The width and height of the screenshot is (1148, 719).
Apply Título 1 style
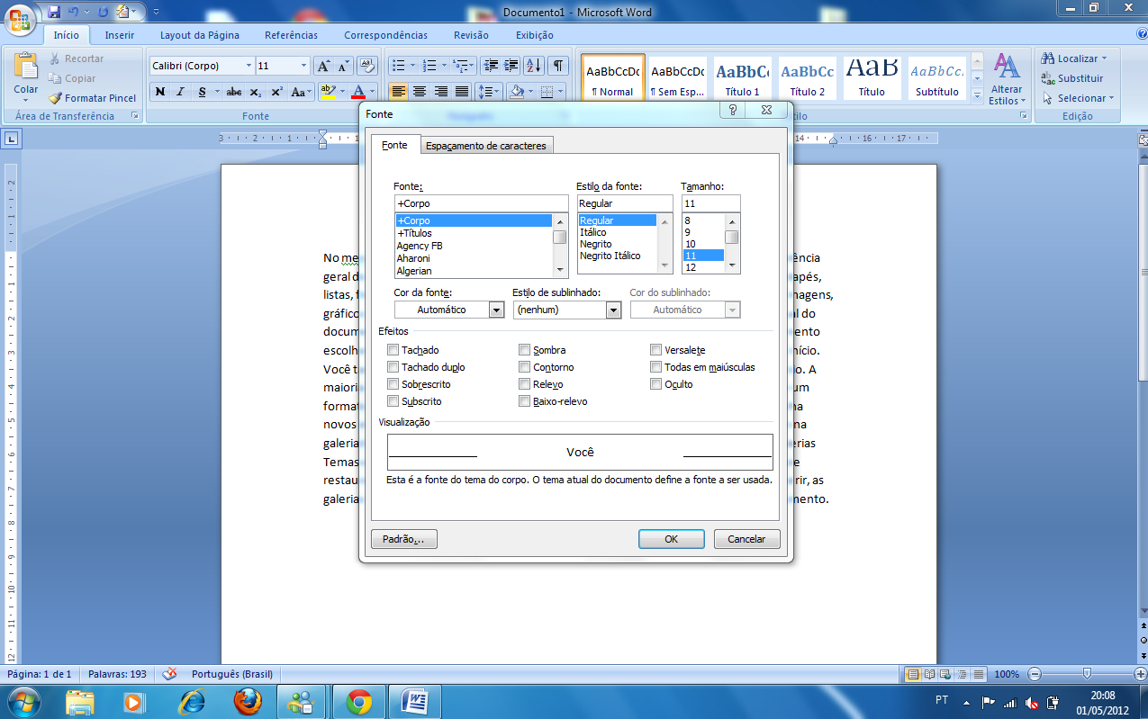click(x=743, y=79)
